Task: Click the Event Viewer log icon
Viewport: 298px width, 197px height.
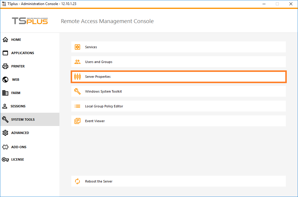Action: [77, 121]
